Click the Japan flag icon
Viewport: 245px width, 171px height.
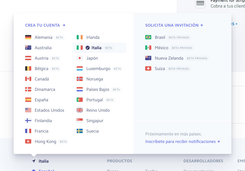click(80, 58)
